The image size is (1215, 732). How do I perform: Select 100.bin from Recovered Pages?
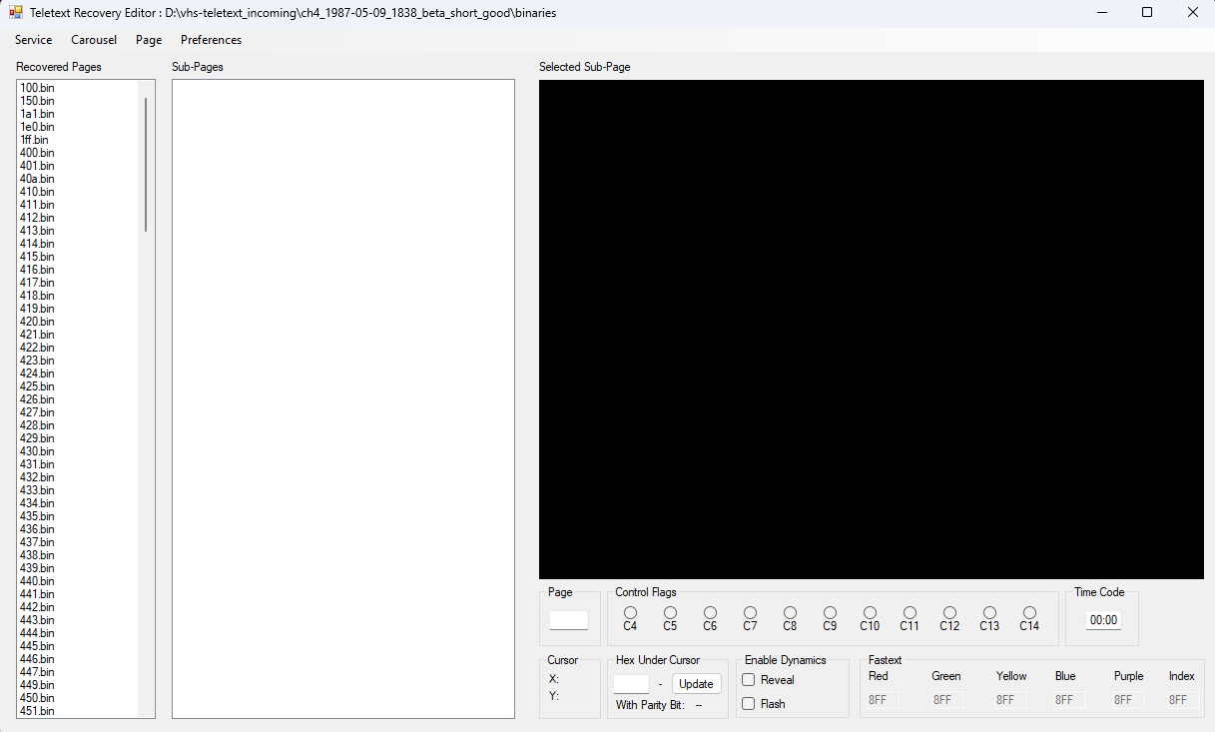click(x=37, y=87)
